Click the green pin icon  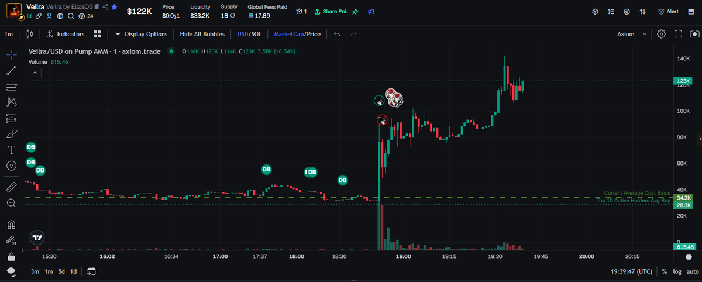coord(356,12)
